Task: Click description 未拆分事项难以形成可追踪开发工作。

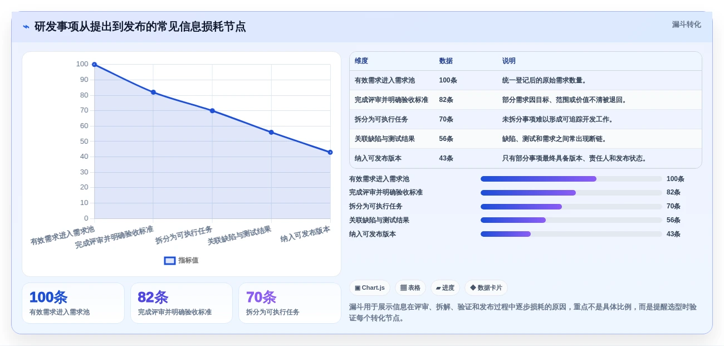Action: click(x=559, y=119)
